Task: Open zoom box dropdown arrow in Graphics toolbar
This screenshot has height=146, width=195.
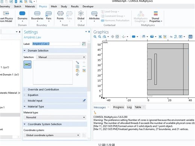Action: point(108,37)
